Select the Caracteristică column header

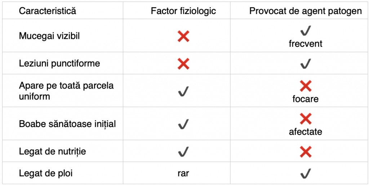(x=48, y=11)
